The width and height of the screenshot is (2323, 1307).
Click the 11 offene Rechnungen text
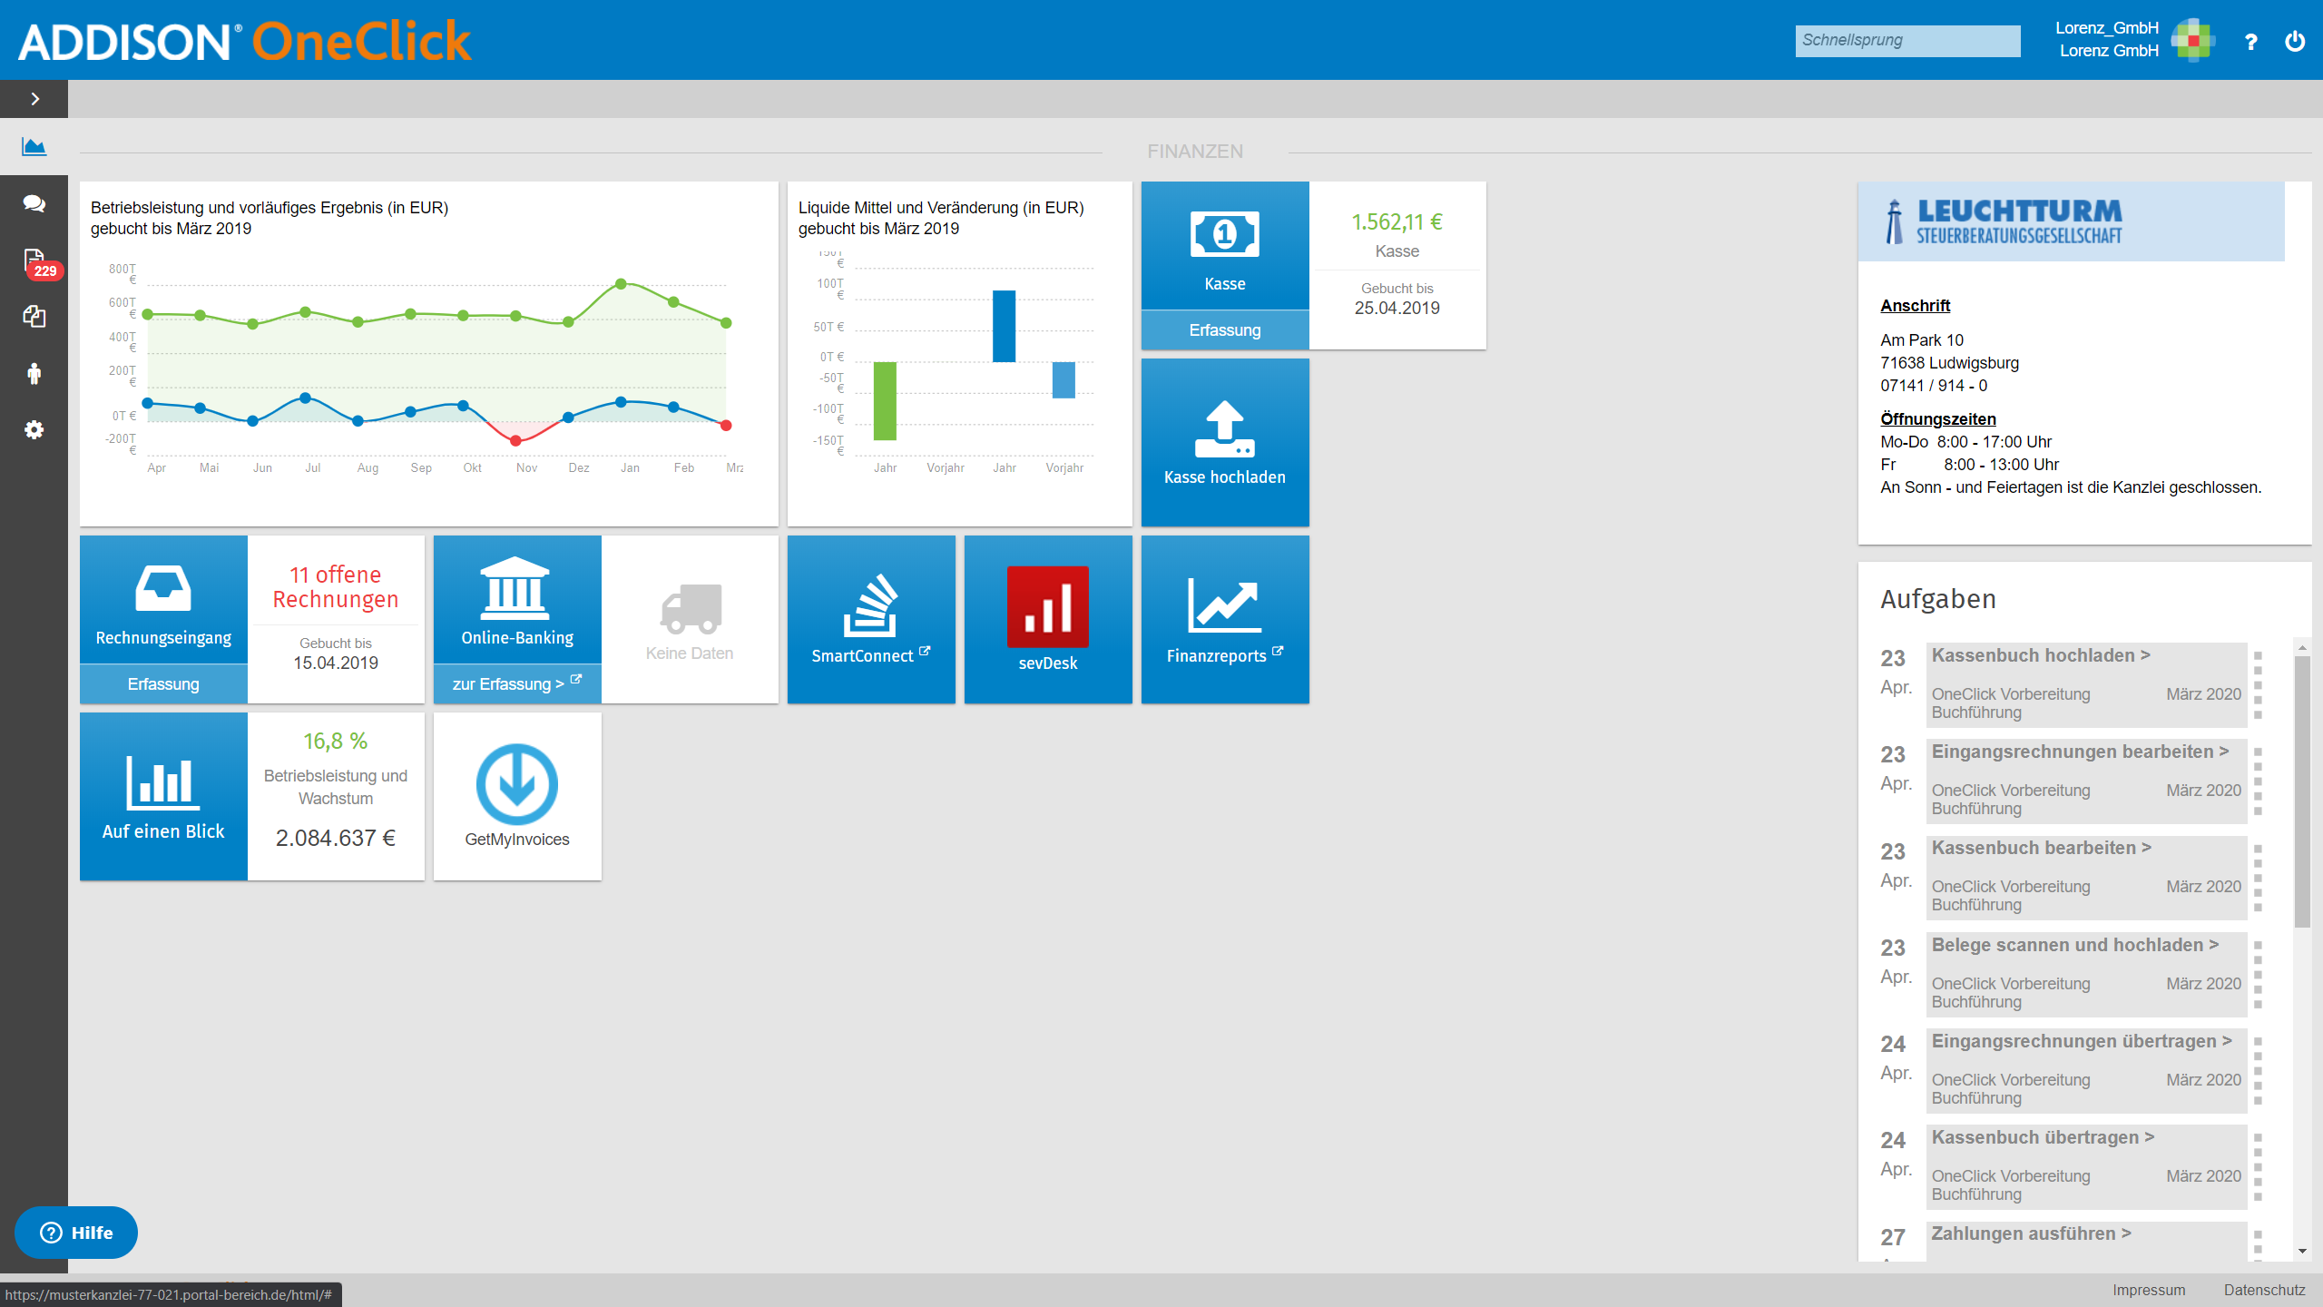point(336,587)
